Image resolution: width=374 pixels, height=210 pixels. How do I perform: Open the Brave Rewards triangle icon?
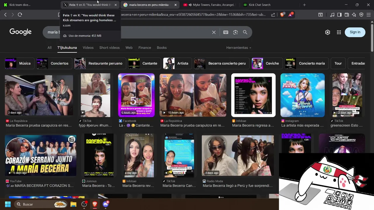291,15
